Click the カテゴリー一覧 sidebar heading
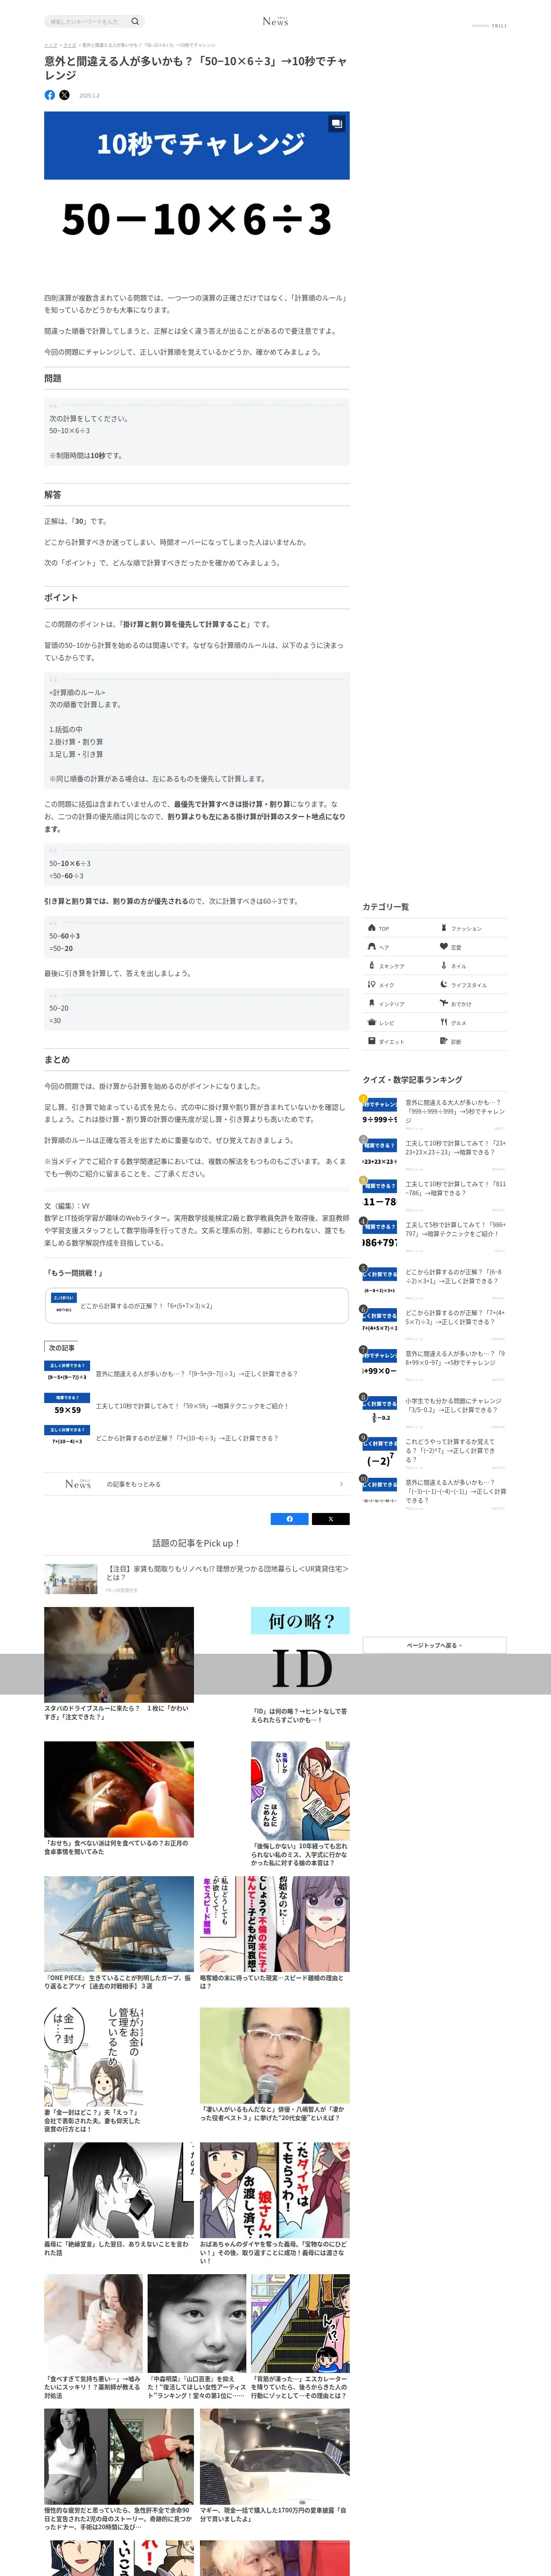 (x=386, y=907)
